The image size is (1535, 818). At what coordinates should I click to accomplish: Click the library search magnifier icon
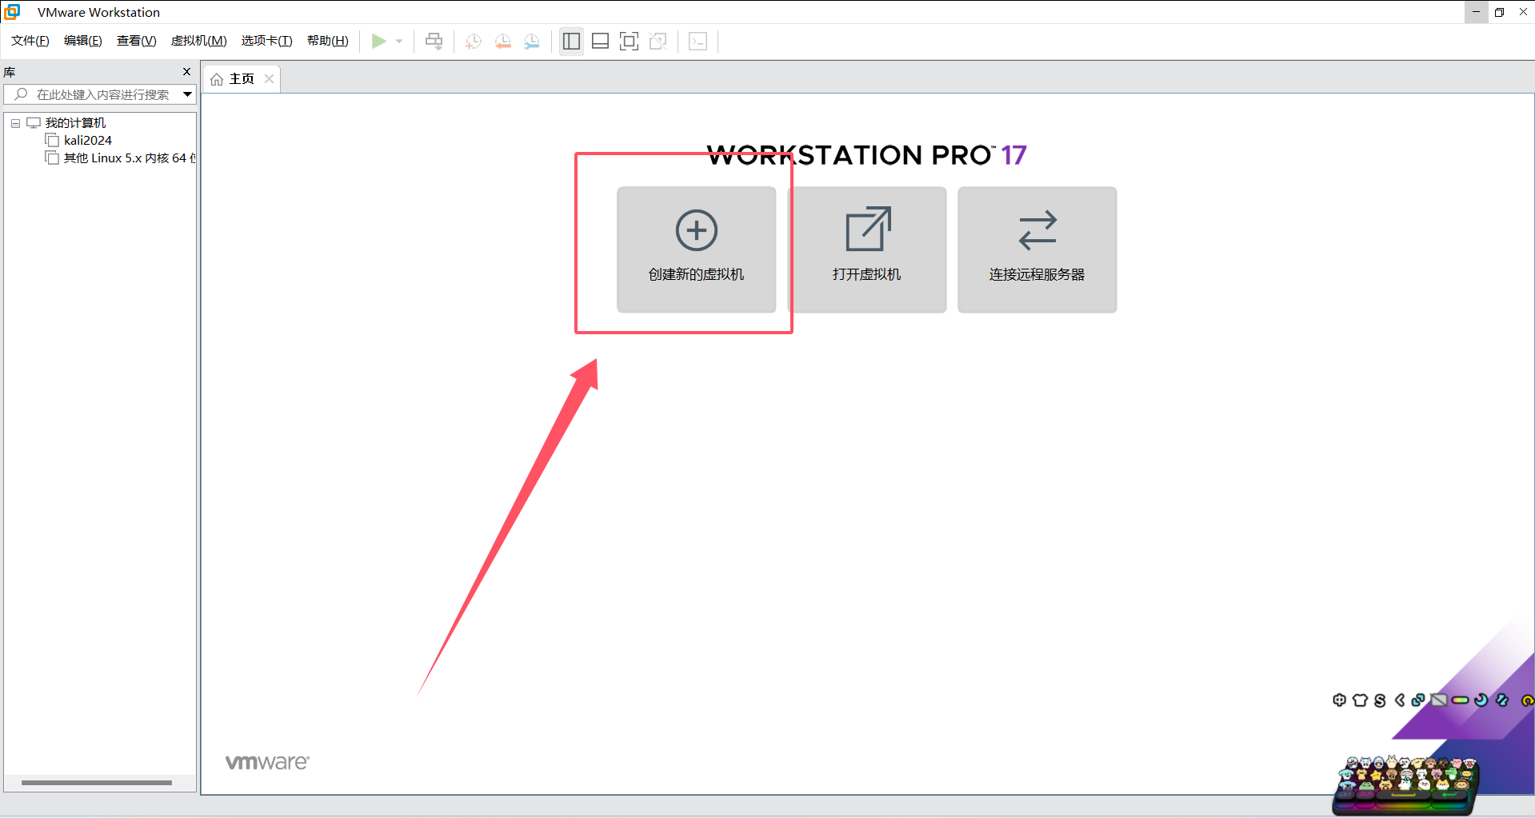[x=21, y=94]
